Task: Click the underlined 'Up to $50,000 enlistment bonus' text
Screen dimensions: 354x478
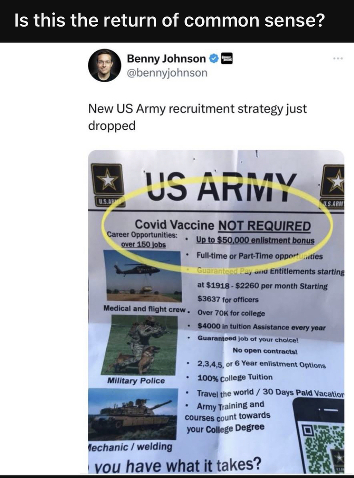Action: pyautogui.click(x=255, y=240)
